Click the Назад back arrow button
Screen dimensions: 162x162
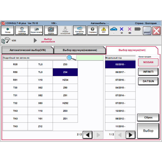click(x=8, y=30)
